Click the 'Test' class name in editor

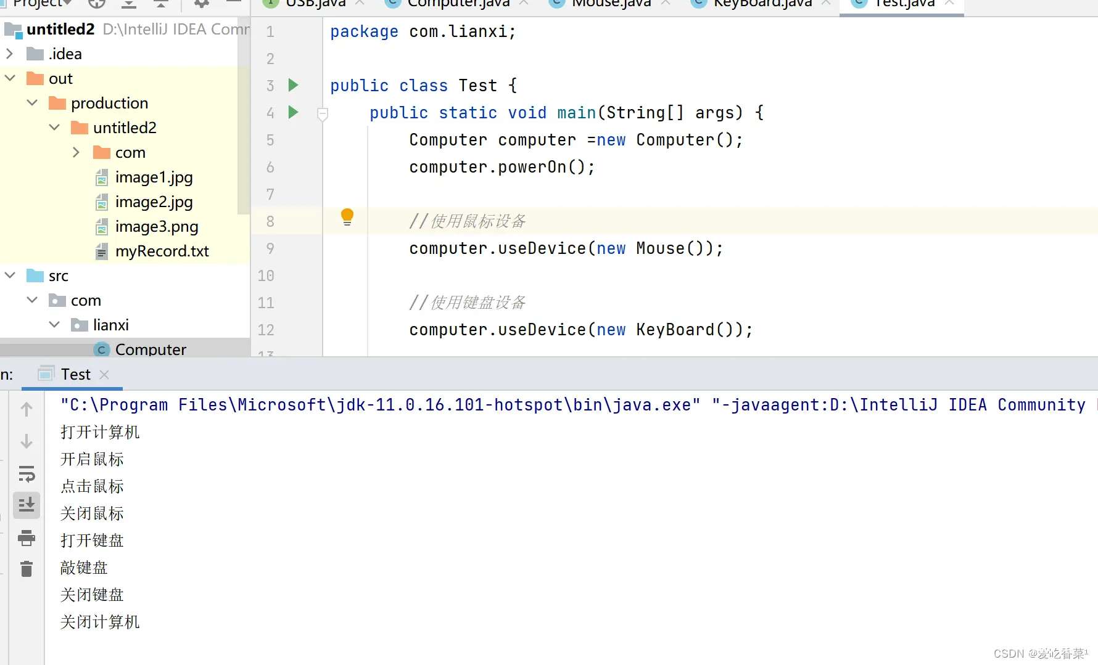click(477, 86)
